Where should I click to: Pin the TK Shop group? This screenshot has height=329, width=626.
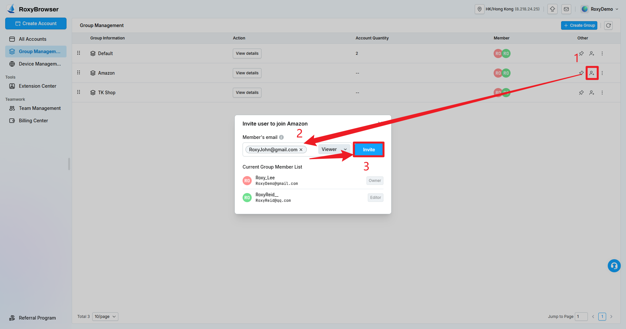[581, 93]
